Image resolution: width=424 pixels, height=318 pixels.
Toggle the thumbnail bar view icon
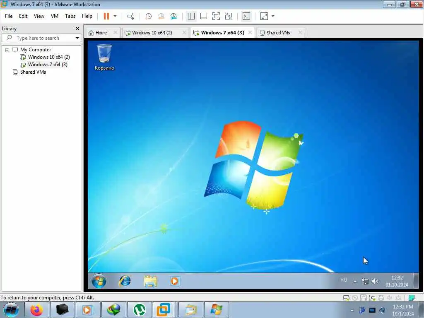tap(204, 16)
